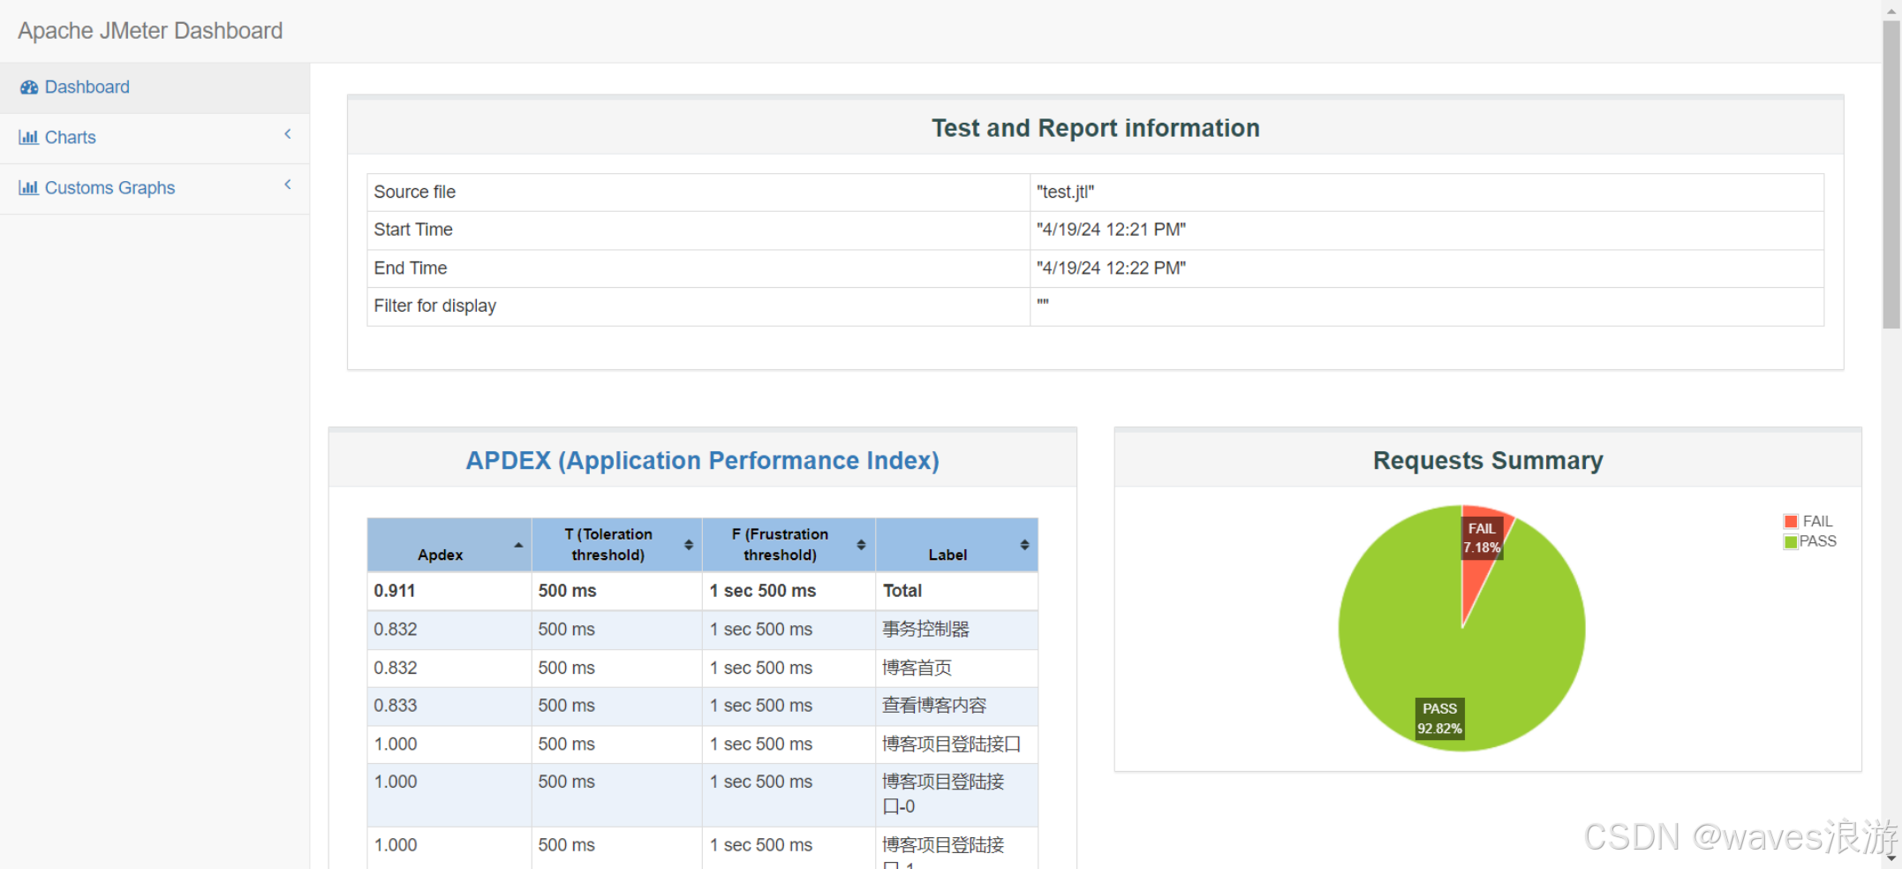
Task: Click the Total row 500 ms cell
Action: (x=616, y=591)
